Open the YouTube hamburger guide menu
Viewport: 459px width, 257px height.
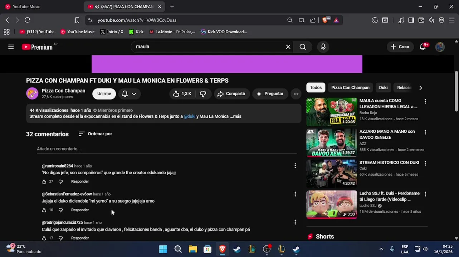(x=11, y=47)
